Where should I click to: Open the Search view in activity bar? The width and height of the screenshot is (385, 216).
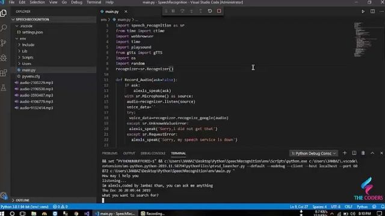(4, 28)
